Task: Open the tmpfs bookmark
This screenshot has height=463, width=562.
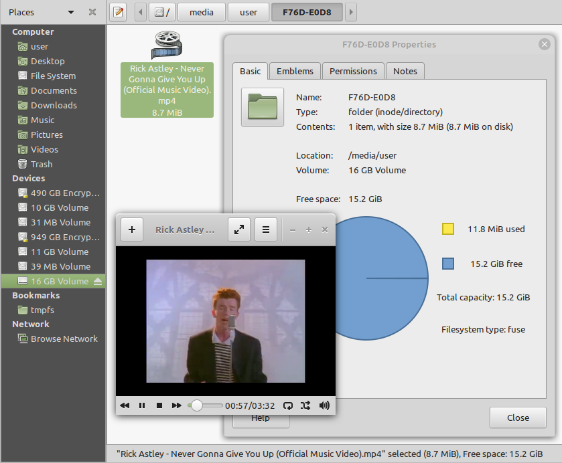Action: point(53,310)
